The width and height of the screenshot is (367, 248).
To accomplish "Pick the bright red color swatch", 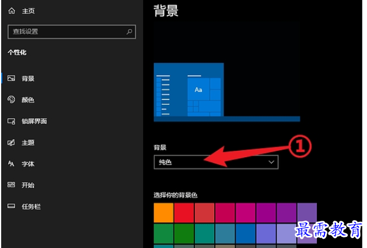I will (184, 212).
